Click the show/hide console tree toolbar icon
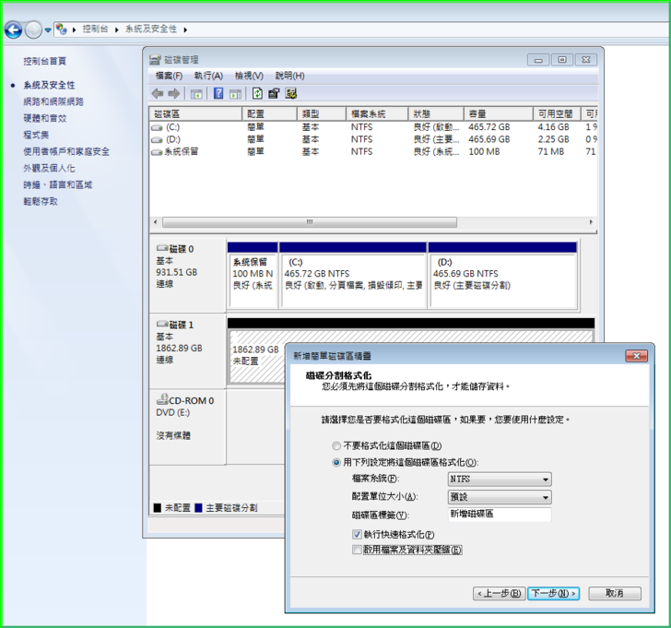Image resolution: width=671 pixels, height=628 pixels. 196,93
